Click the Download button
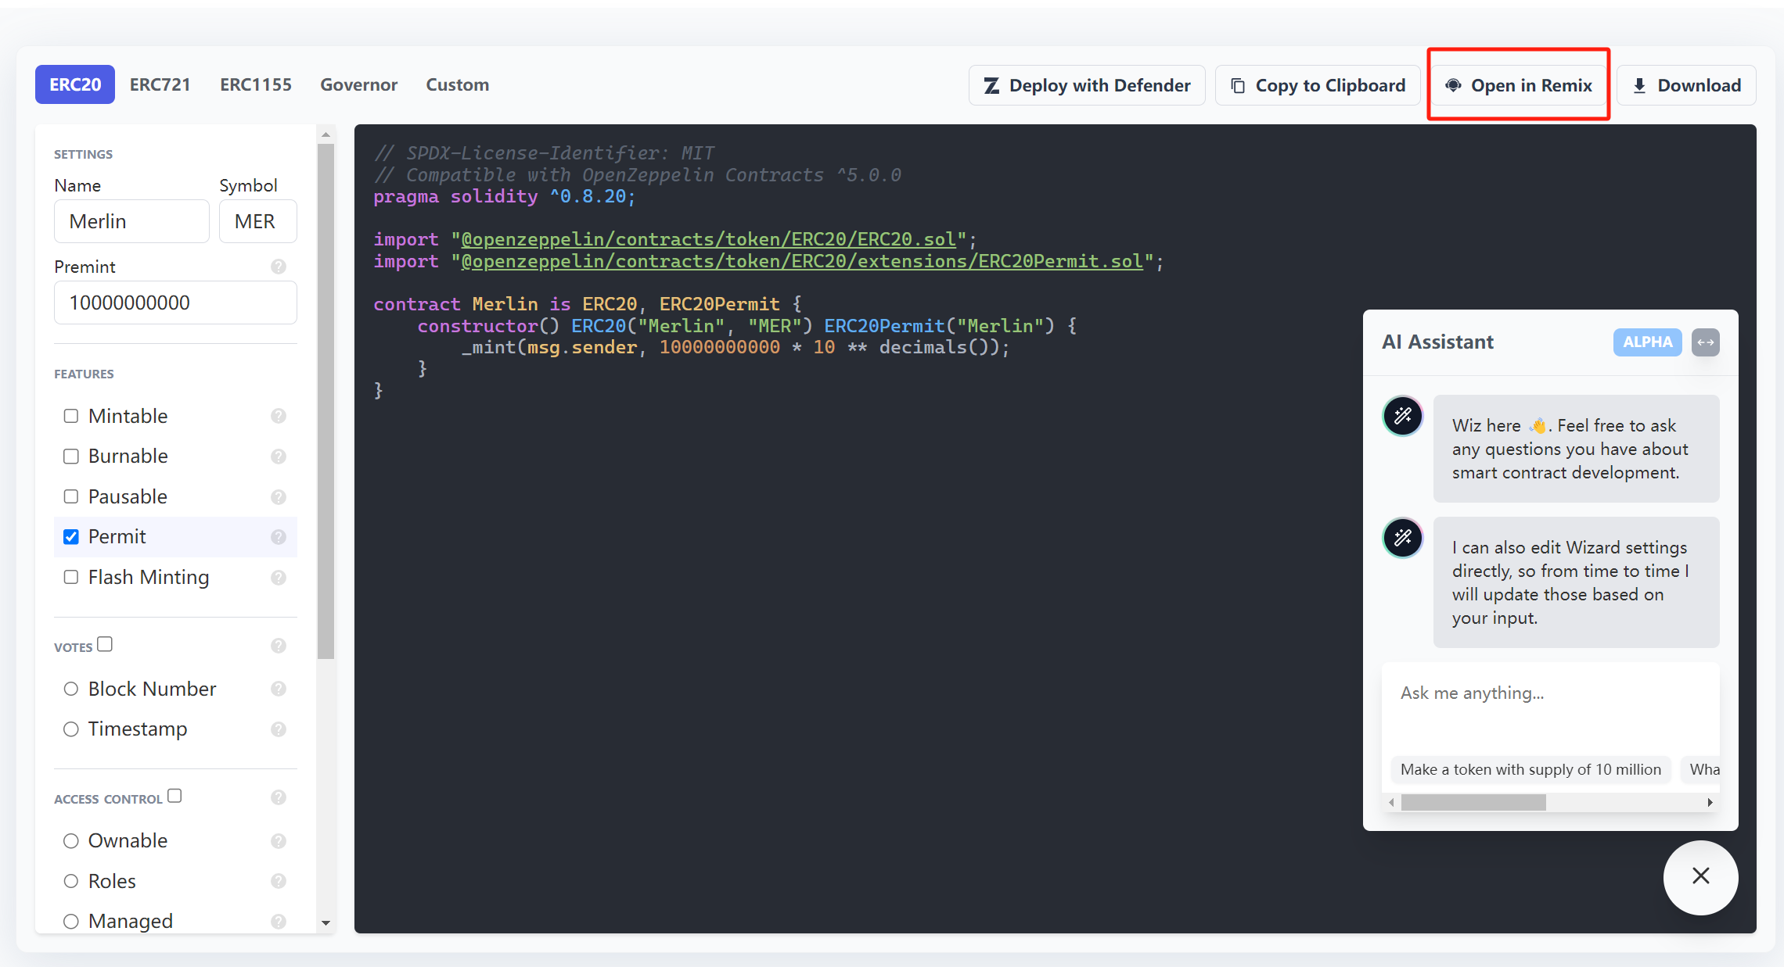 (x=1686, y=85)
